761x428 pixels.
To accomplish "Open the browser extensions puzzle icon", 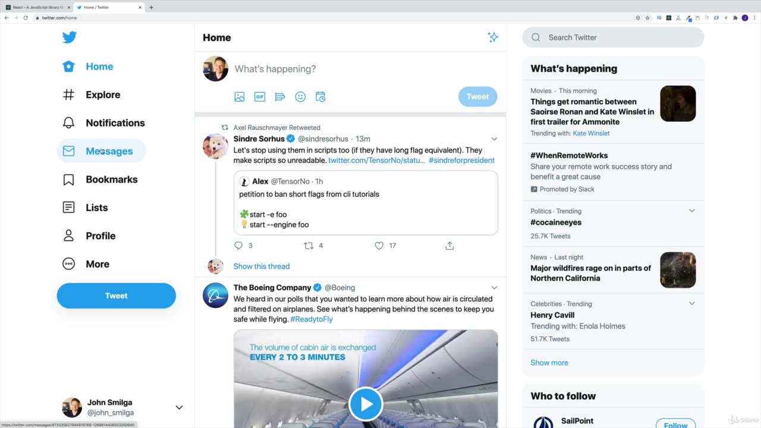I will [735, 18].
